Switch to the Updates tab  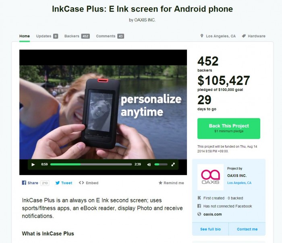coord(47,36)
